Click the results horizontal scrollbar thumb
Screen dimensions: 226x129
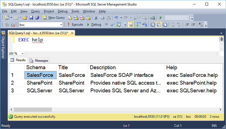tap(33, 109)
